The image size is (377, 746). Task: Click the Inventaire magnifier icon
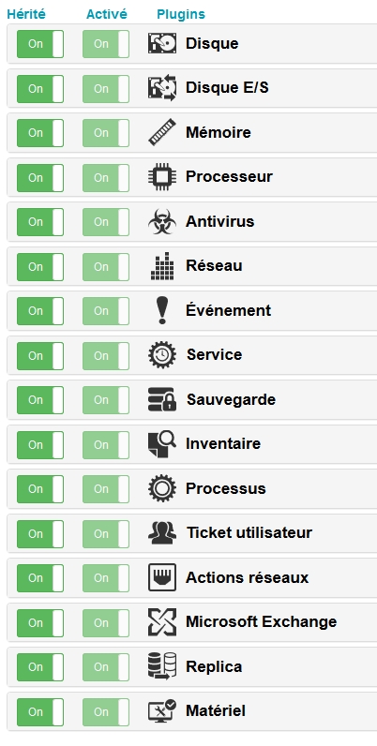(x=162, y=444)
